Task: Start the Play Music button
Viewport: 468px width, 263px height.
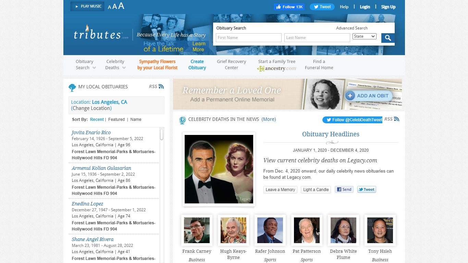Action: pyautogui.click(x=87, y=7)
